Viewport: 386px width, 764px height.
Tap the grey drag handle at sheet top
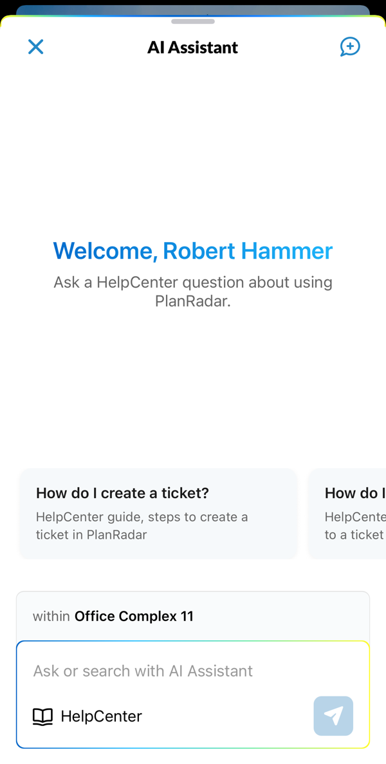[x=193, y=21]
